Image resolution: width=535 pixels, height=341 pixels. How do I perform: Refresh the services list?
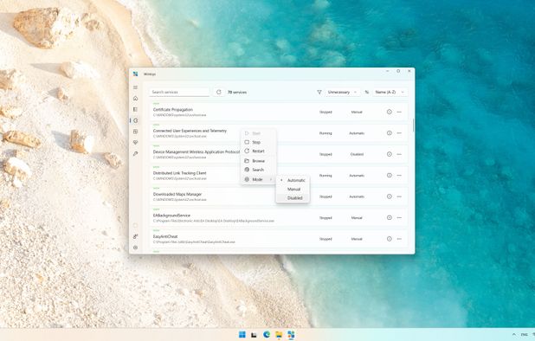[219, 92]
